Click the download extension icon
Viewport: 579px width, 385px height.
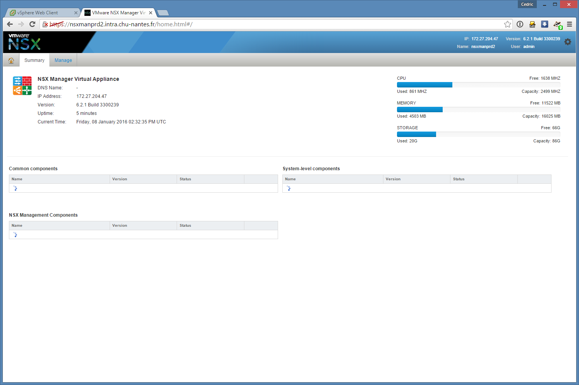point(545,24)
